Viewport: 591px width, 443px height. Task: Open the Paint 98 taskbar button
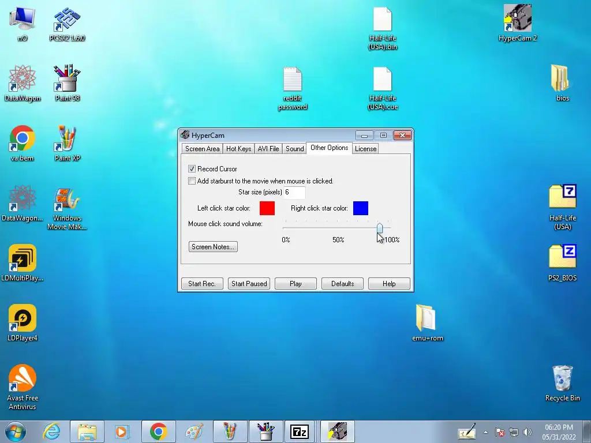point(265,431)
